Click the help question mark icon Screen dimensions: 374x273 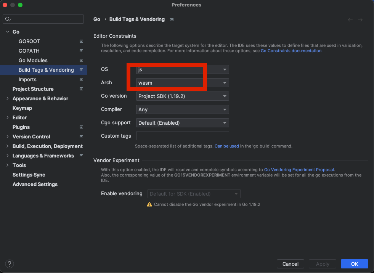point(10,264)
